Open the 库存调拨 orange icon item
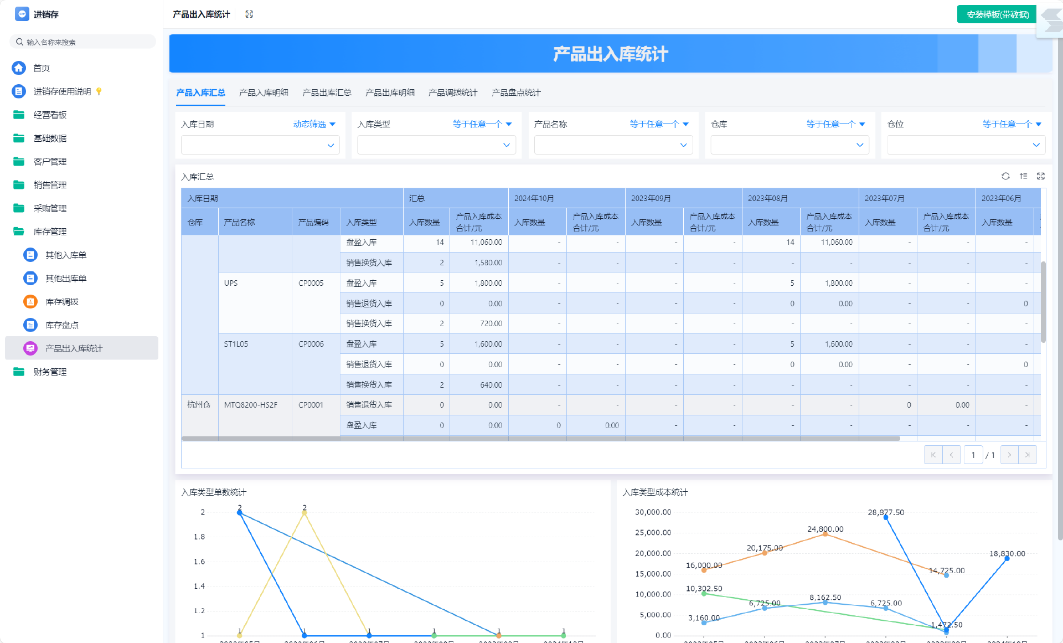This screenshot has width=1063, height=643. [30, 301]
